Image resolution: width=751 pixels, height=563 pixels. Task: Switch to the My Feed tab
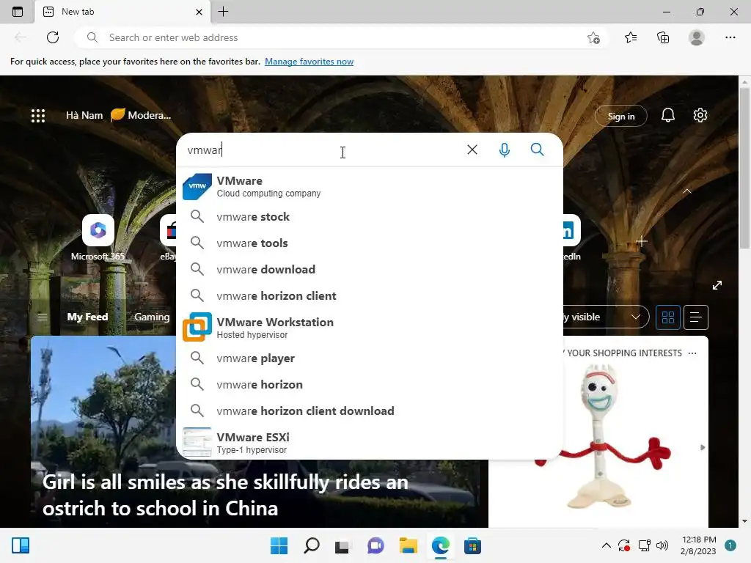87,317
